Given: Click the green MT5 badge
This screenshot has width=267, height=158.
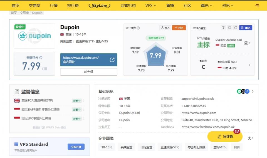Looking at the screenshot, I should [x=231, y=46].
